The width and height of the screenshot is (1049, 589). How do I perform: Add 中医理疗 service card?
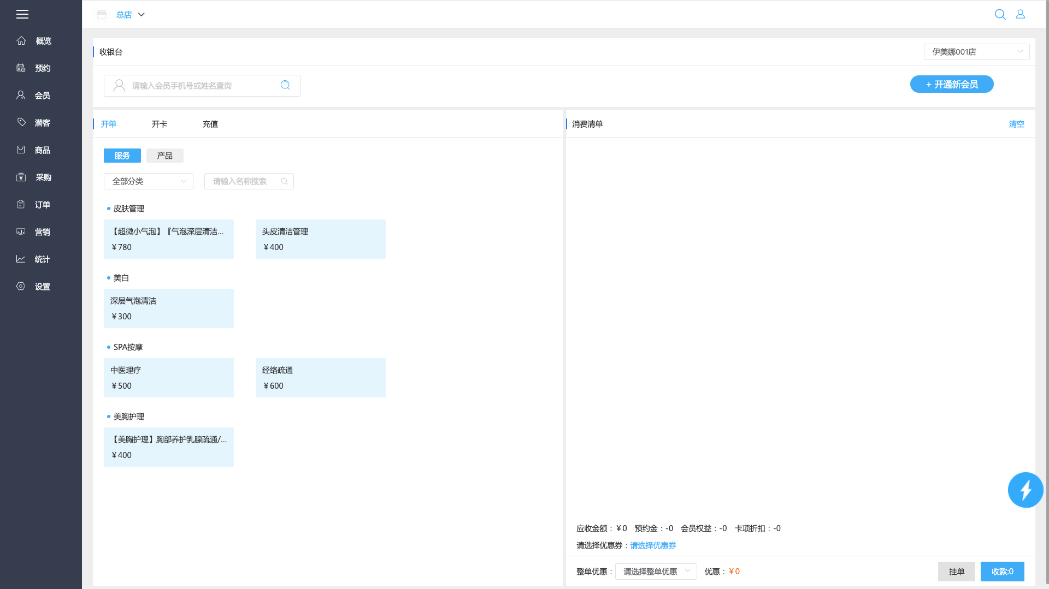coord(169,378)
